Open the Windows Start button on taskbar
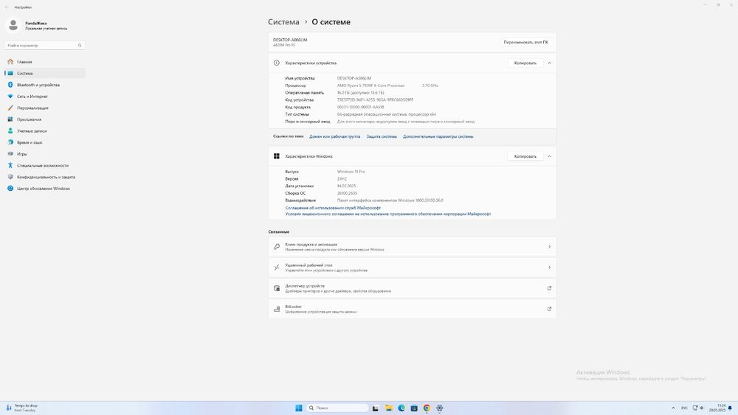The image size is (738, 415). pos(298,408)
